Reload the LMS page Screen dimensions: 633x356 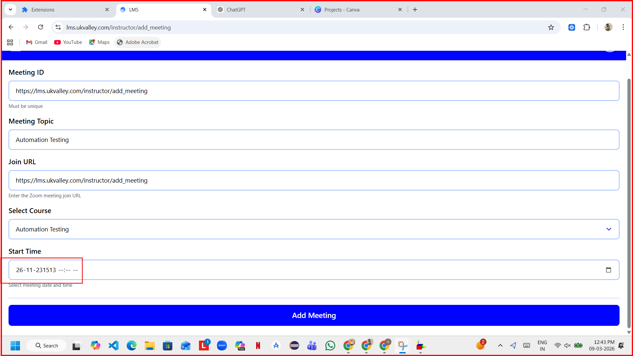(40, 27)
